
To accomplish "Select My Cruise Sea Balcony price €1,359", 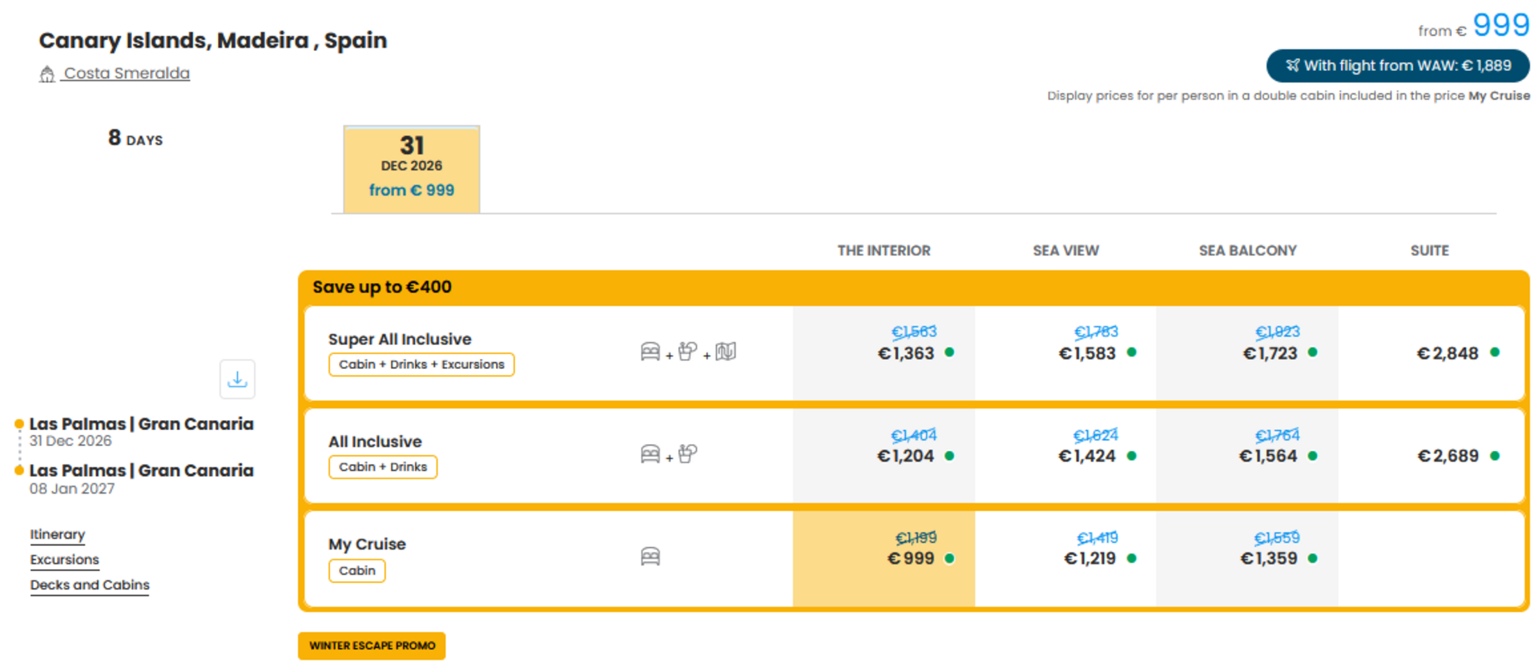I will point(1247,558).
